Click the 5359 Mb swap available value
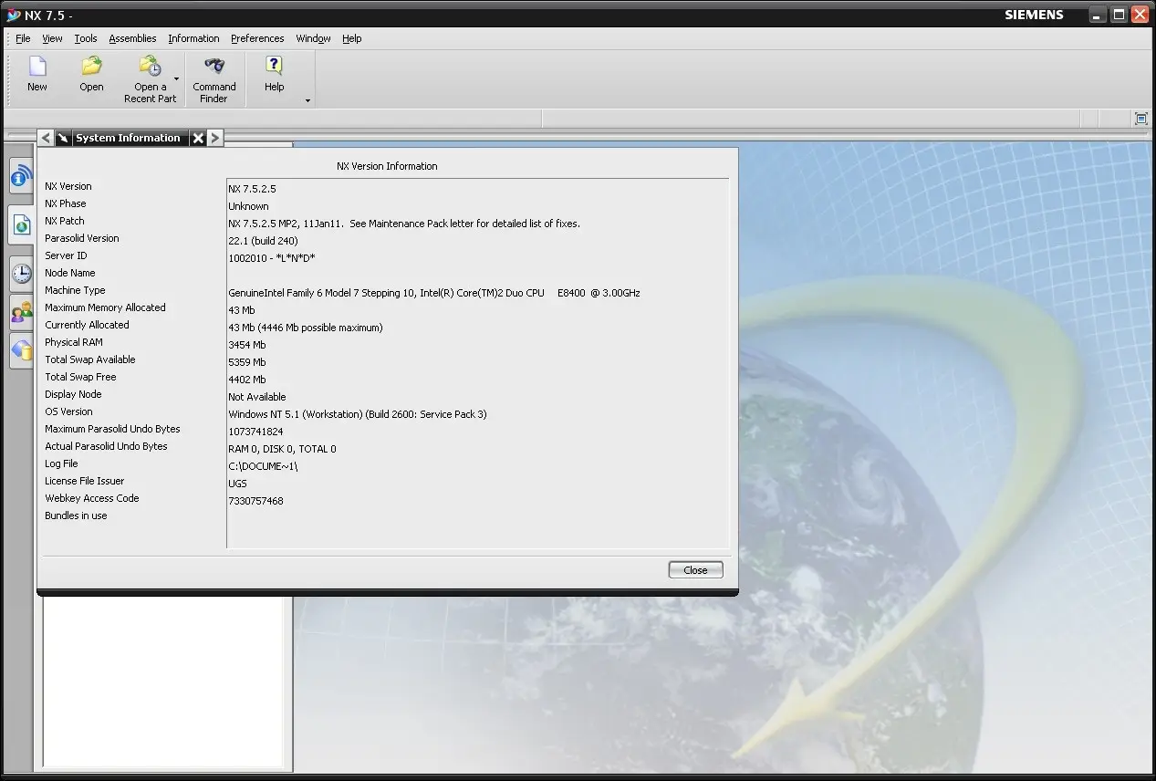1156x781 pixels. click(x=247, y=362)
